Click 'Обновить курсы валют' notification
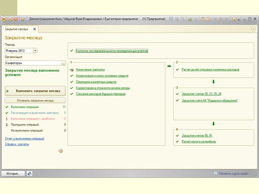 (233, 174)
